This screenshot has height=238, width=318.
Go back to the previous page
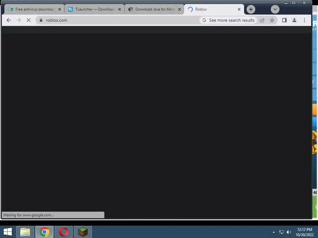(x=8, y=20)
